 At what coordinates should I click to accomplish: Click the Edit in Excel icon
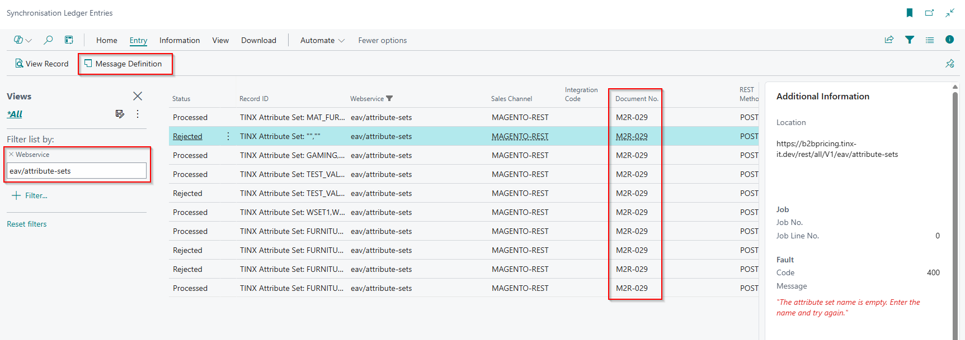click(69, 40)
